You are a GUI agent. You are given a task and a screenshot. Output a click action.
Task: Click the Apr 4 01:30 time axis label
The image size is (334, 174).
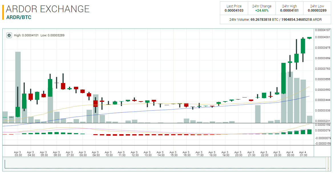[303, 154]
